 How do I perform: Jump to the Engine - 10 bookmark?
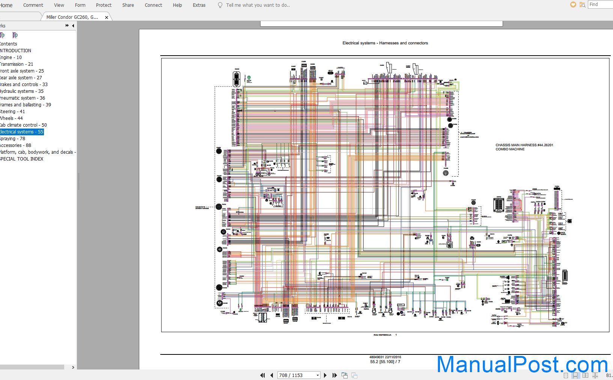pos(11,58)
